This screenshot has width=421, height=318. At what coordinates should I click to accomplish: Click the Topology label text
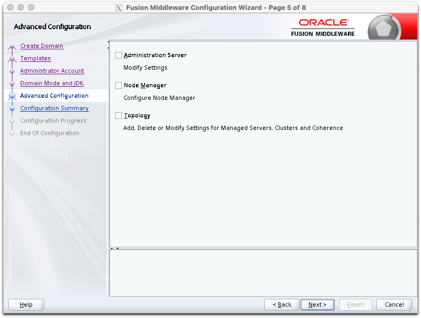point(137,115)
